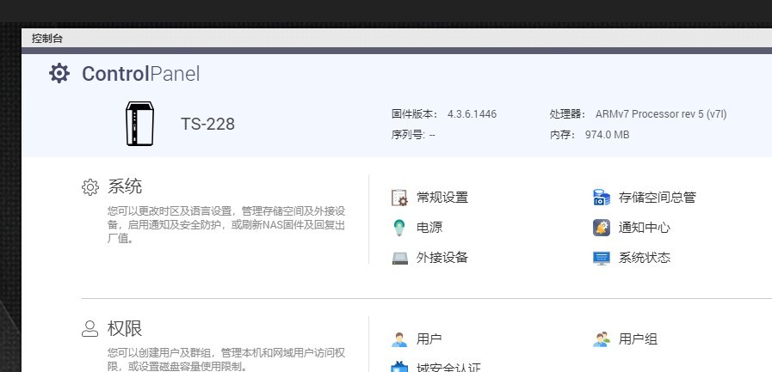Viewport: 772px width, 372px height.
Task: Click the 电源 light bulb icon
Action: pyautogui.click(x=399, y=228)
